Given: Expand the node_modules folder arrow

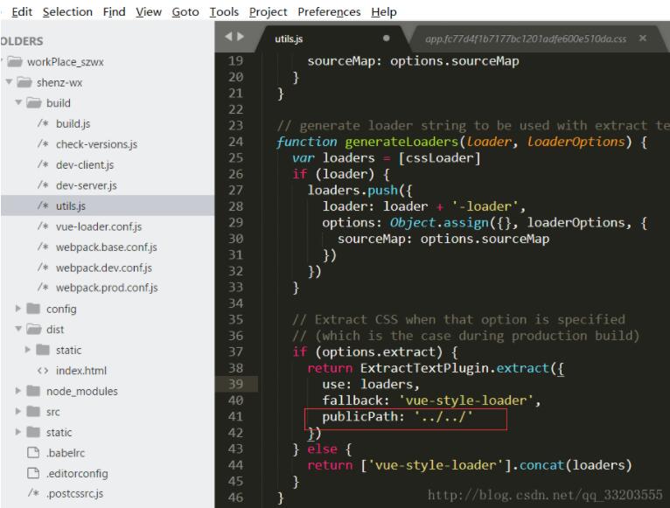Looking at the screenshot, I should pyautogui.click(x=18, y=391).
